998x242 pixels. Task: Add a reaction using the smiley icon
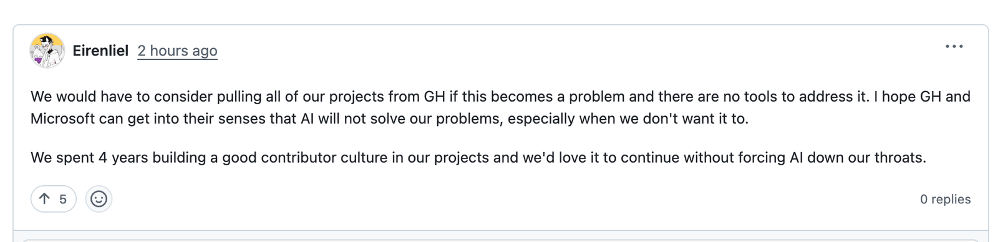pos(99,199)
